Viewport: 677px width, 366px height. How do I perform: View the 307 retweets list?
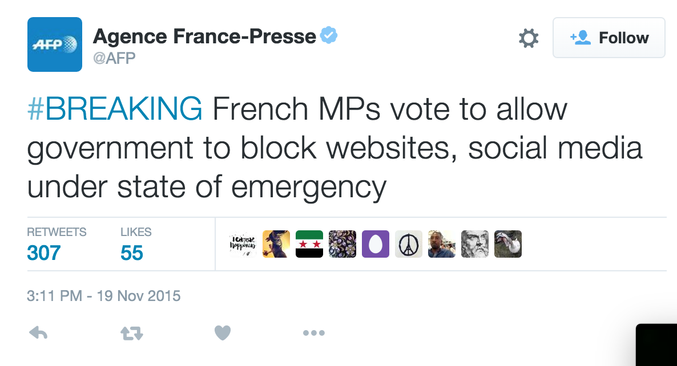[x=57, y=244]
